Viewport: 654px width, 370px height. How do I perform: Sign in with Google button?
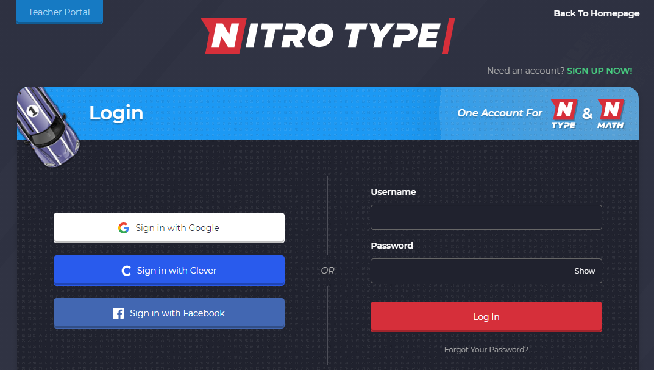click(x=169, y=228)
